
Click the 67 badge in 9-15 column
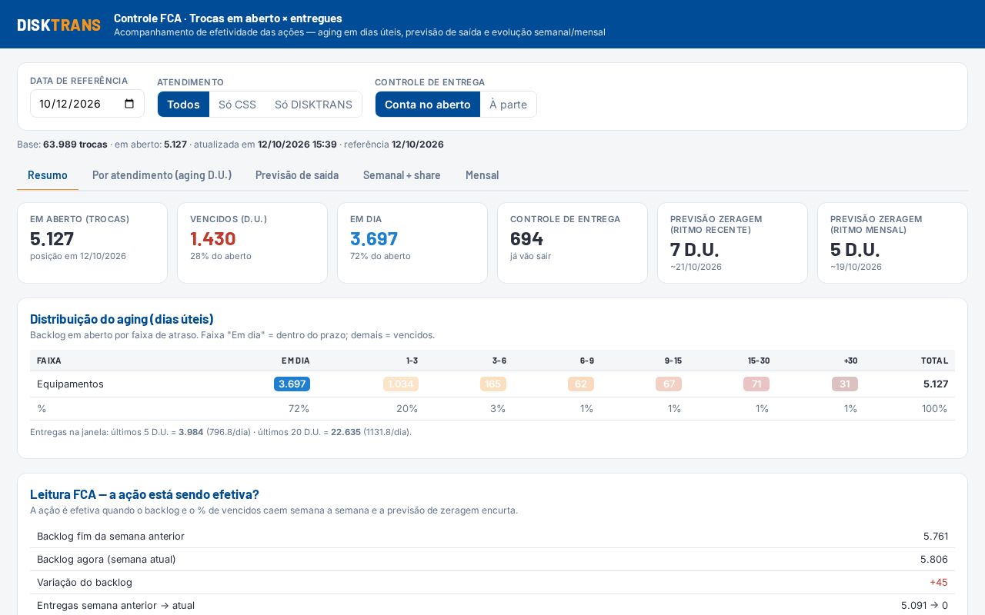669,384
